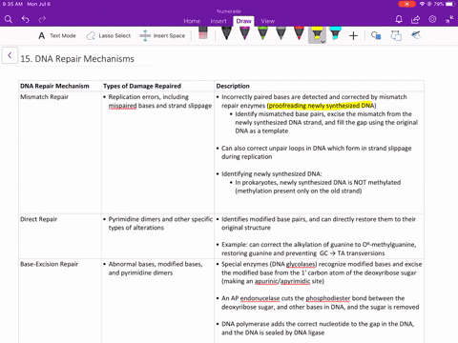The height and width of the screenshot is (343, 458).
Task: Open the notifications bell
Action: pos(399,20)
